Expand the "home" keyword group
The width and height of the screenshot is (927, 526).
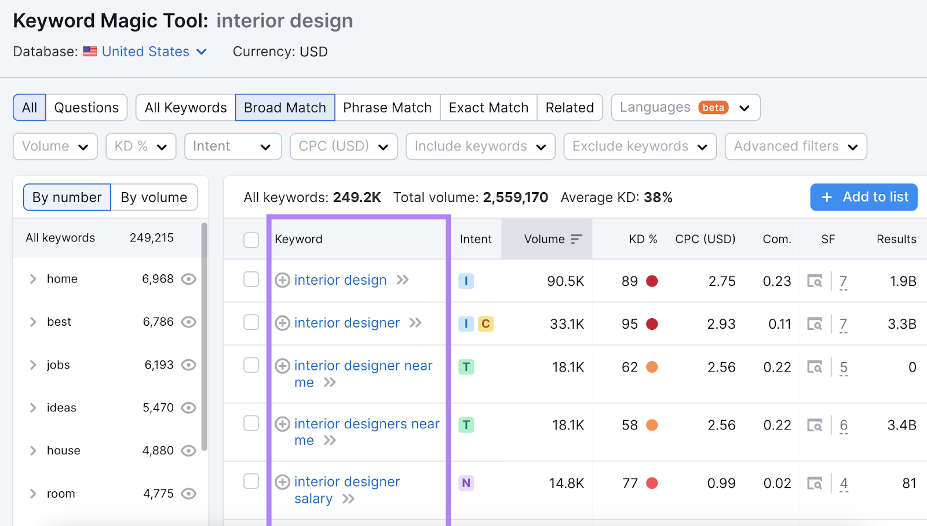pos(33,279)
